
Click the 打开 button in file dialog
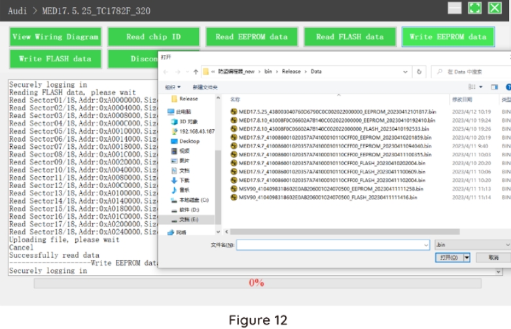pos(449,258)
